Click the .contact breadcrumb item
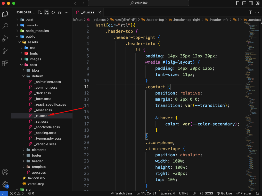This screenshot has height=196, width=262. pyautogui.click(x=252, y=20)
